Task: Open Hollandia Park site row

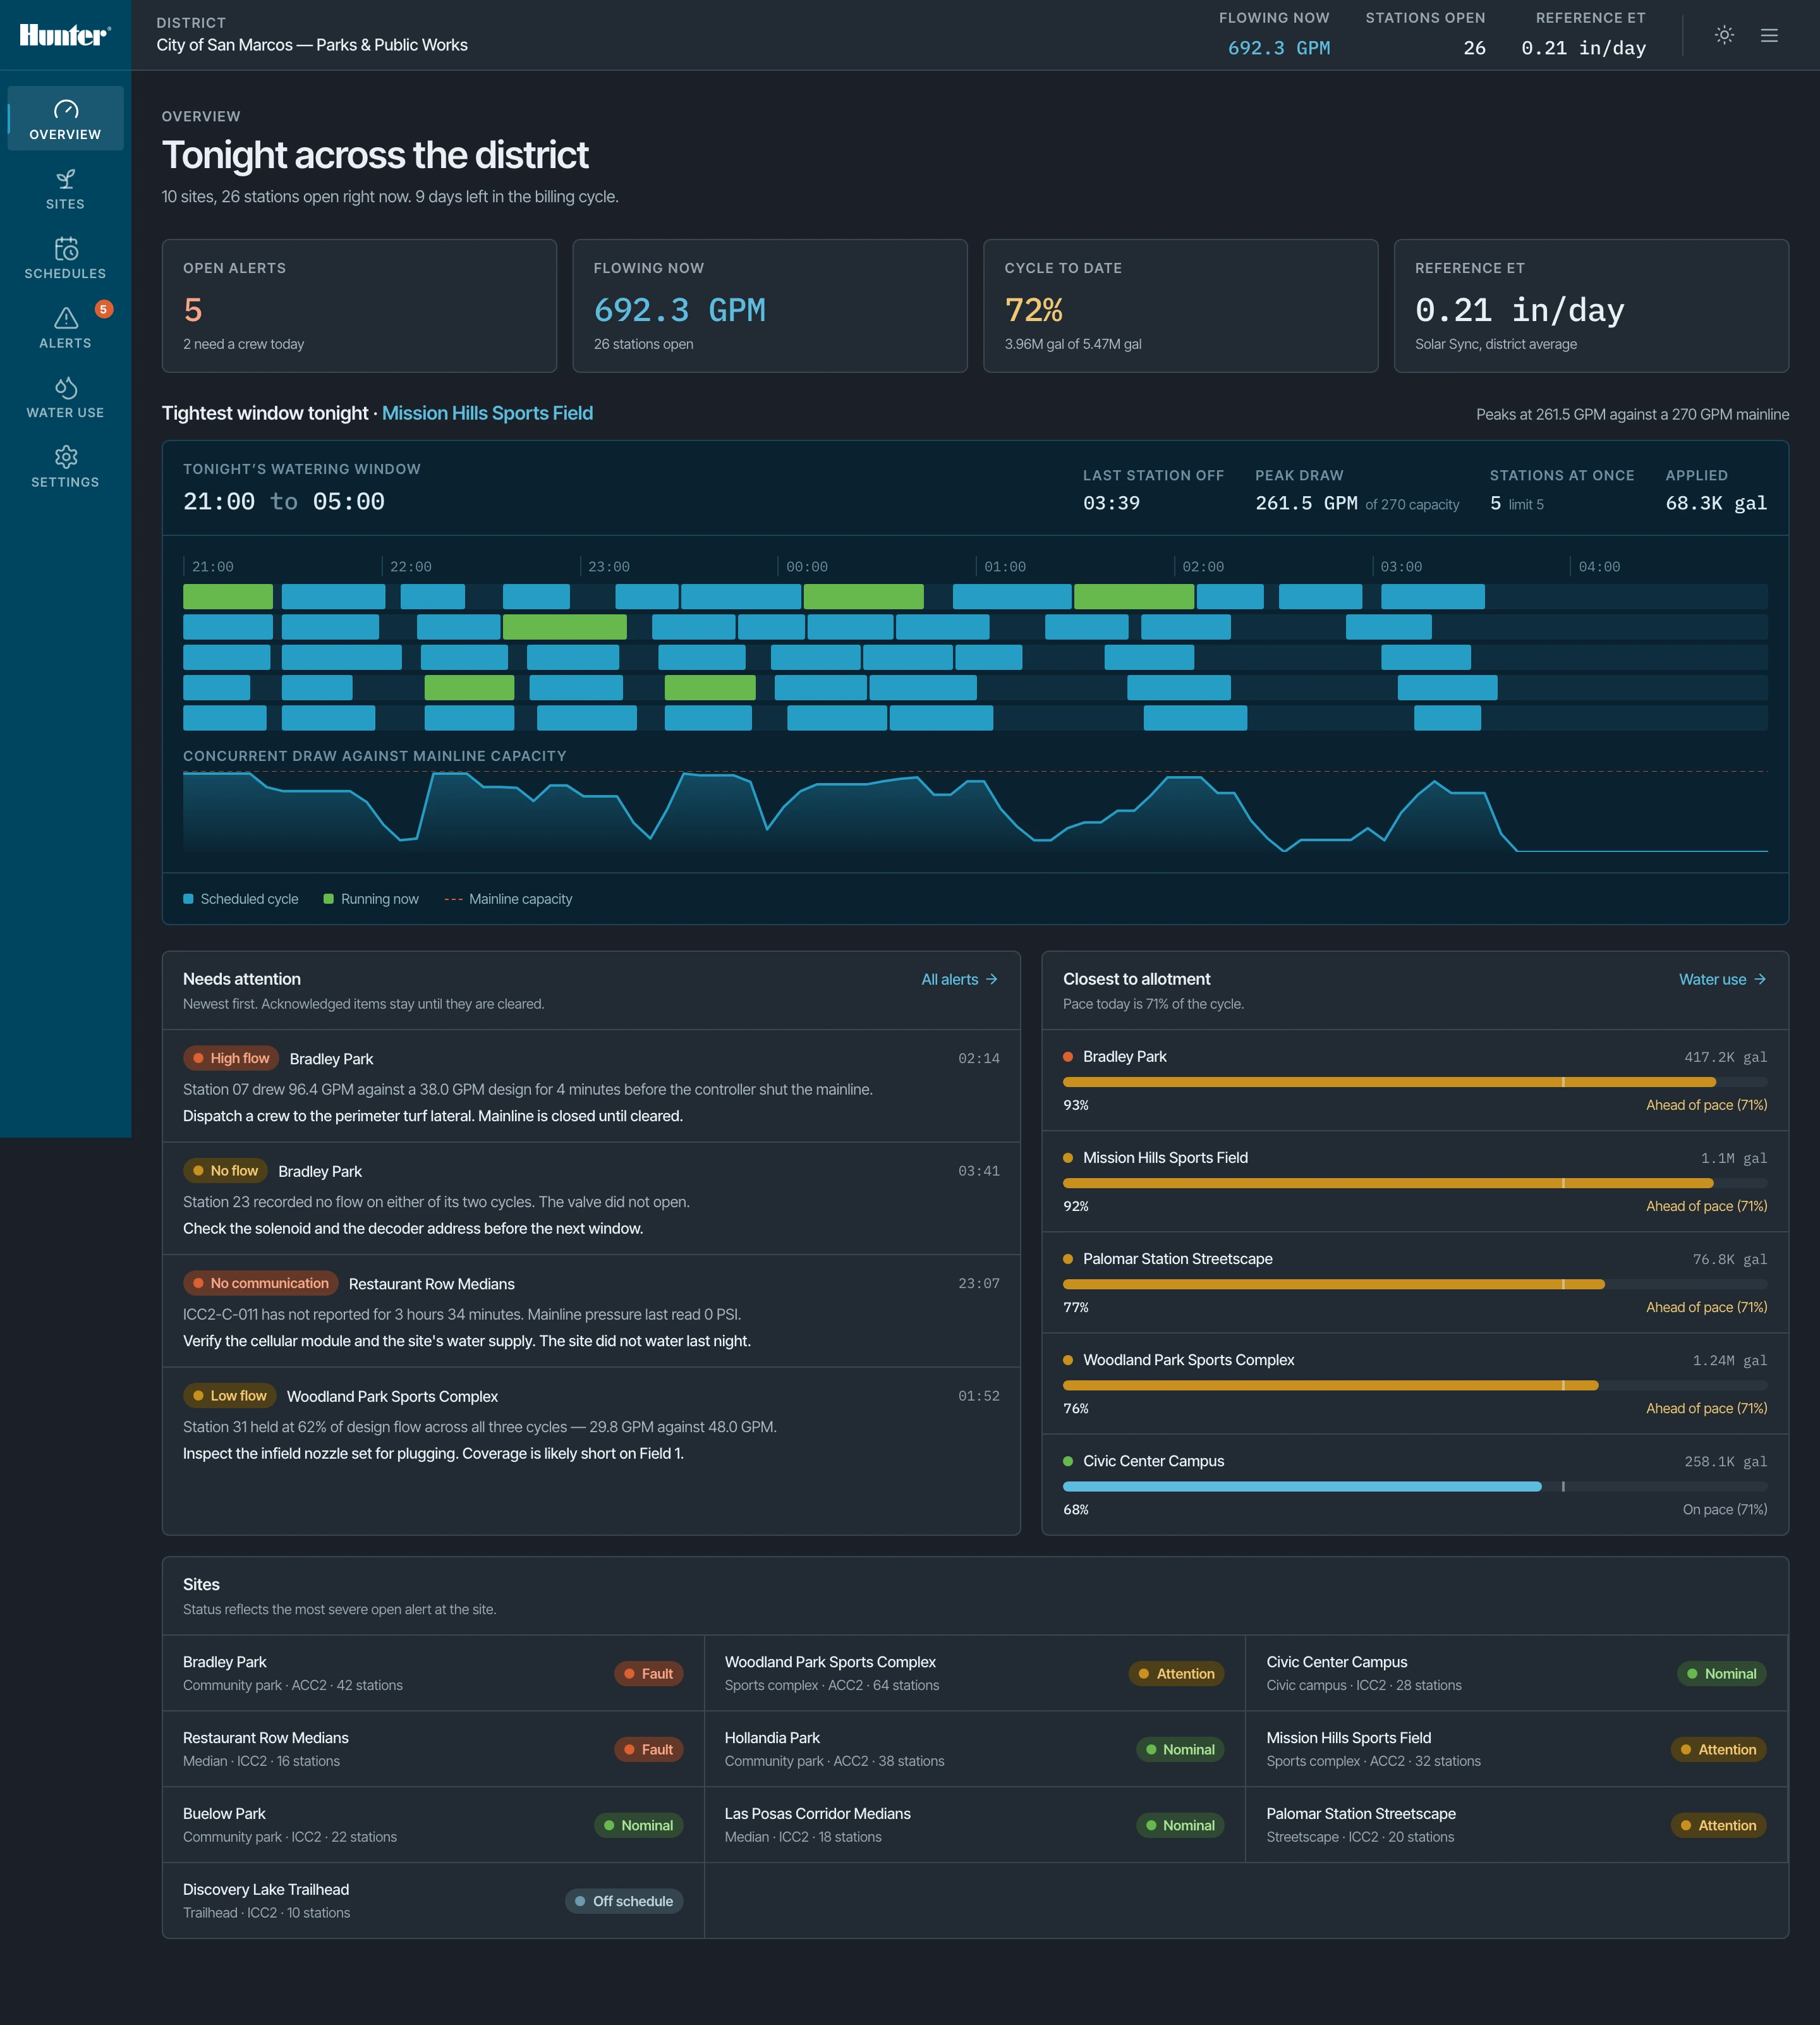Action: pyautogui.click(x=975, y=1749)
